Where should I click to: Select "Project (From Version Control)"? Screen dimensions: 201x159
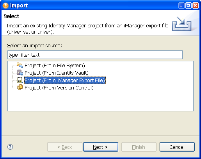click(59, 88)
